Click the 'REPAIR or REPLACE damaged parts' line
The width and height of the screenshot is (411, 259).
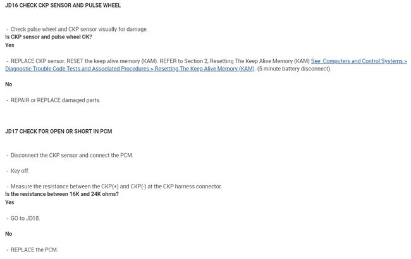coord(56,100)
